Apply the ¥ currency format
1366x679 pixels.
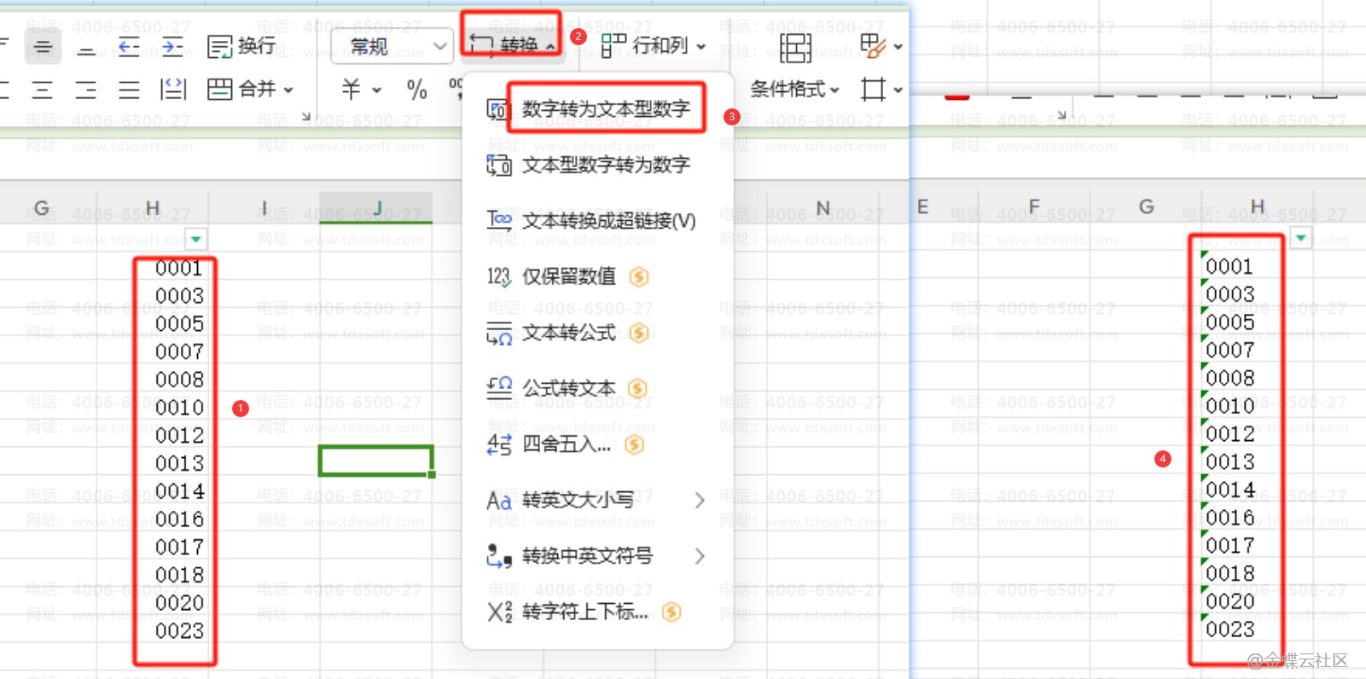tap(351, 89)
